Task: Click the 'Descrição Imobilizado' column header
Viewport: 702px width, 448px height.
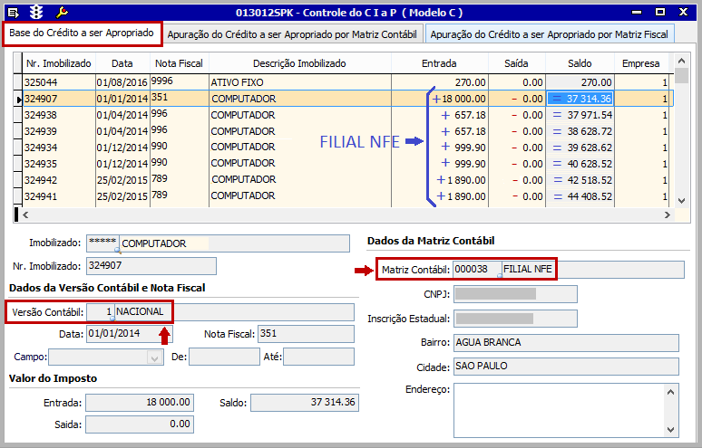Action: (299, 63)
